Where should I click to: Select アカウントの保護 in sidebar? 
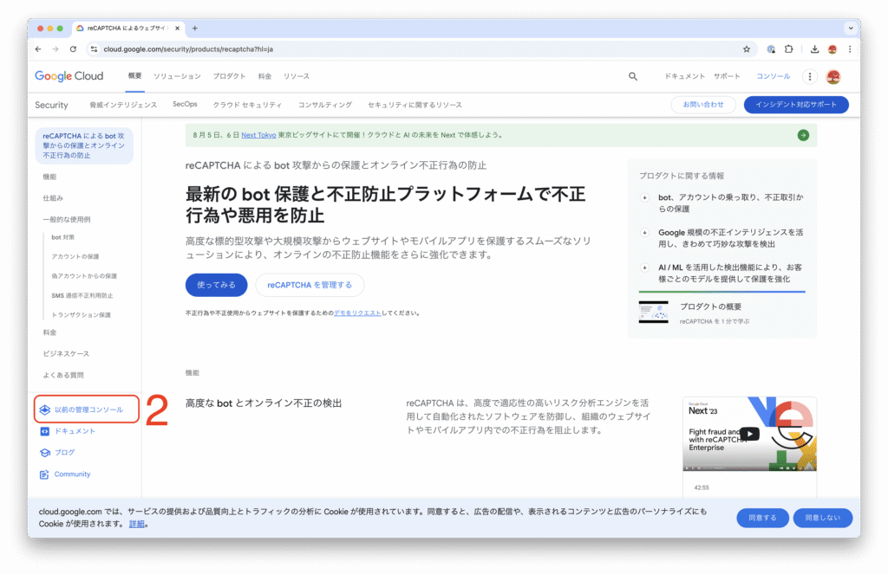click(x=75, y=257)
